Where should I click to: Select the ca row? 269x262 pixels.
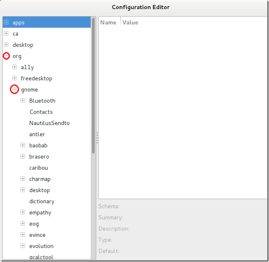[x=47, y=33]
